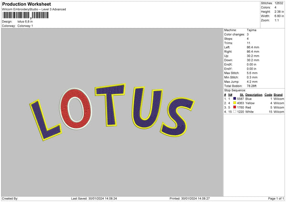Click the 'Blue' description text
Screen dimensions: 286x202
(x=248, y=99)
